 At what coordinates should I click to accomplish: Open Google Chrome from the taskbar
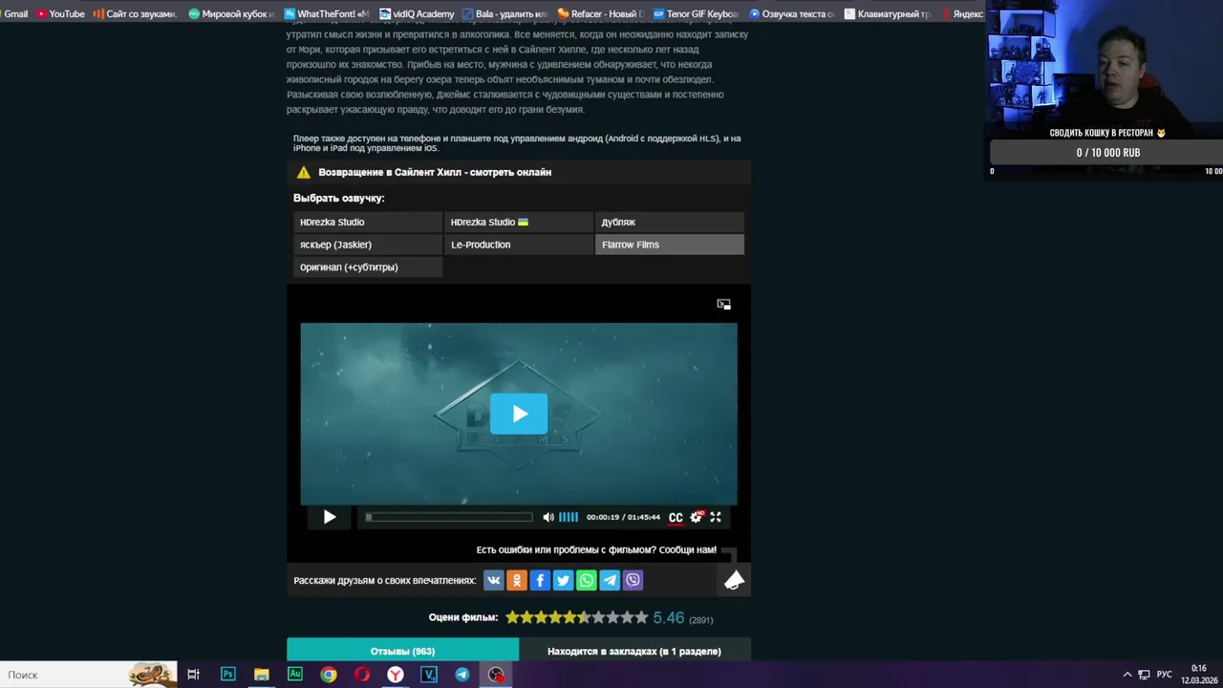pos(328,675)
